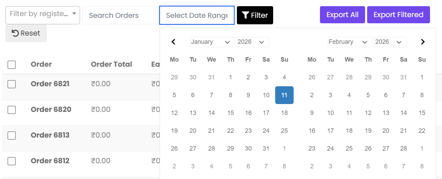Open the Order 6820 link

51,110
